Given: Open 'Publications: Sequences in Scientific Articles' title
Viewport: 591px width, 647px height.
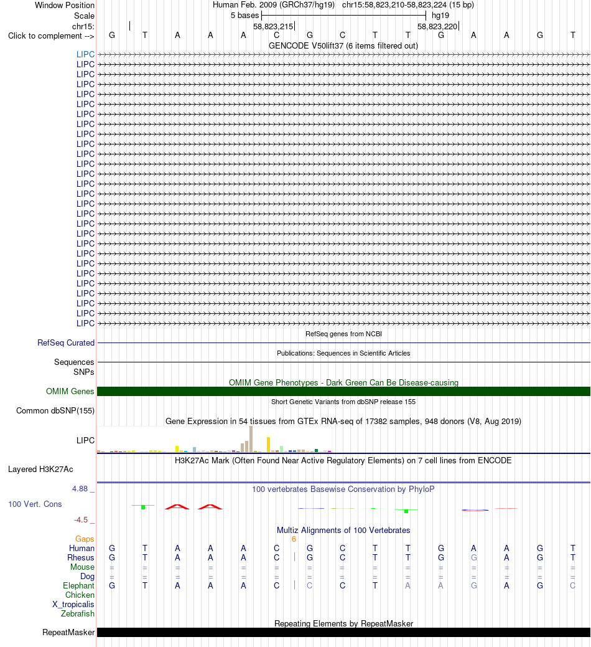Looking at the screenshot, I should 343,353.
